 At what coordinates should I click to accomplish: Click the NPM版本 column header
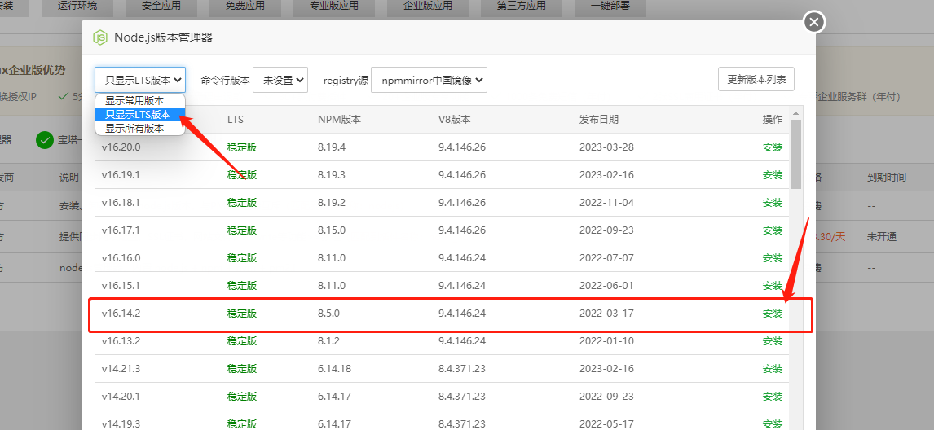tap(340, 119)
